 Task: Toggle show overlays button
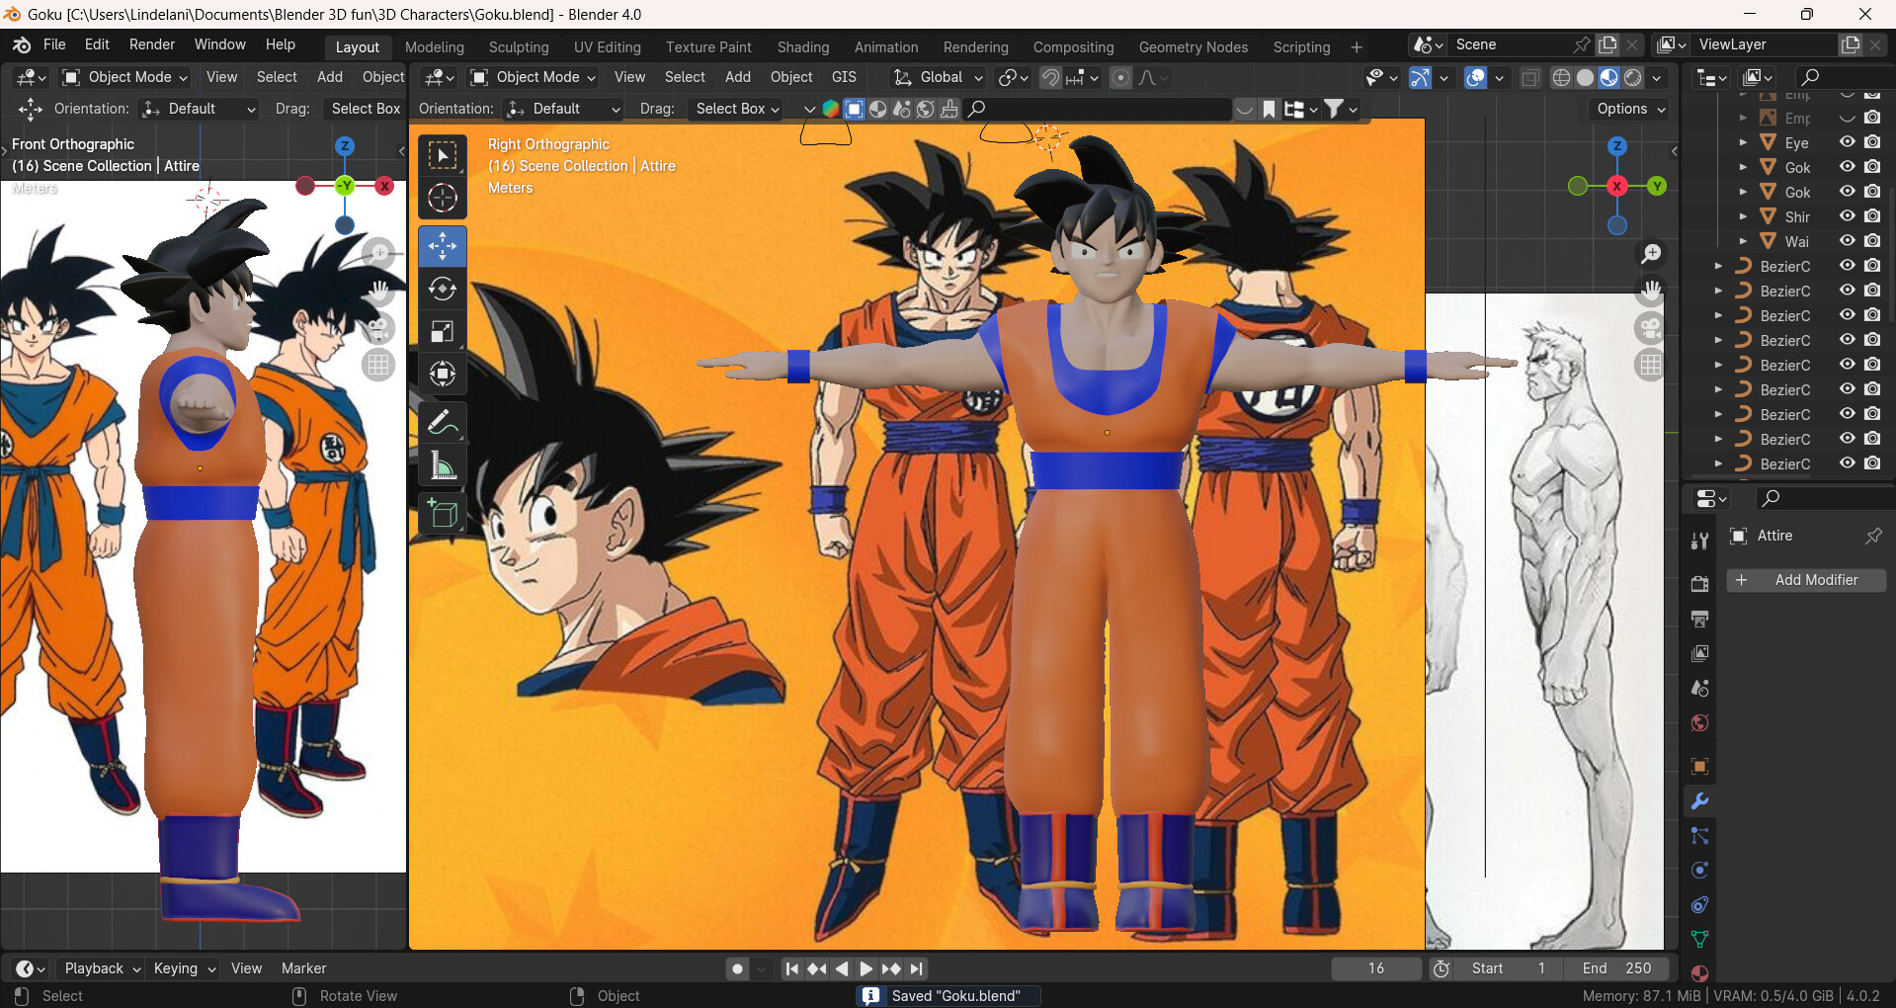pos(1475,77)
